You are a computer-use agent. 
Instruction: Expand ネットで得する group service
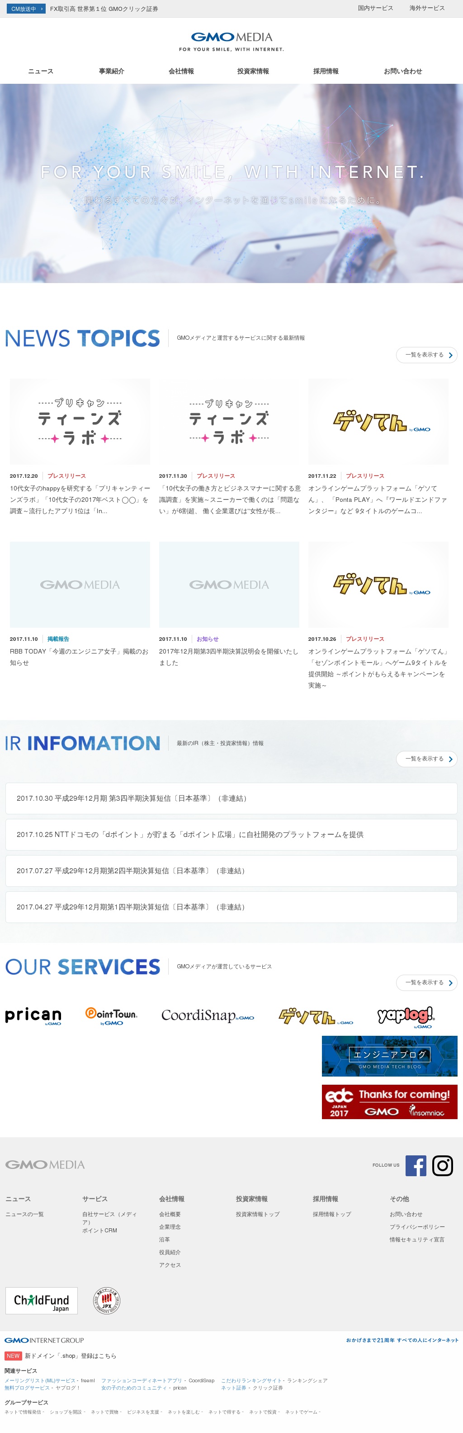pos(226,1412)
